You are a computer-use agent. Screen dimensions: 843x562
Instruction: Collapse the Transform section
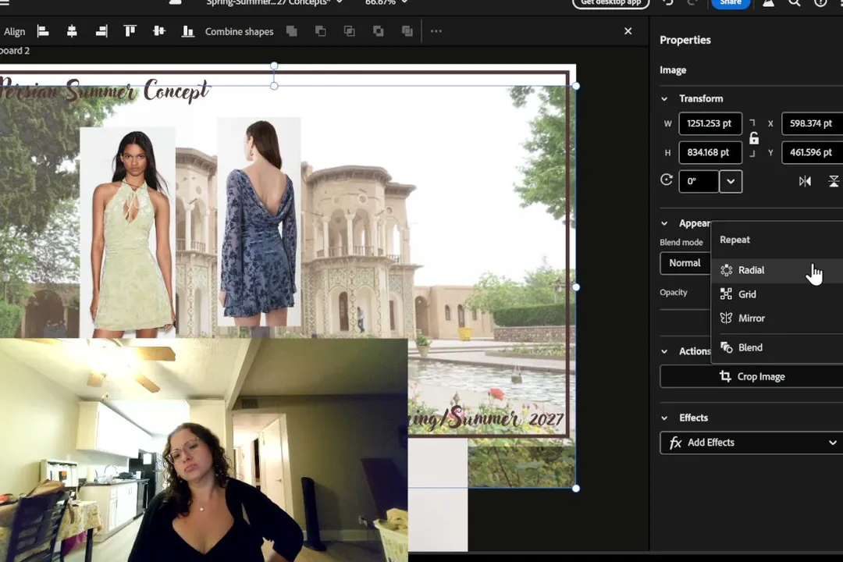pyautogui.click(x=664, y=99)
